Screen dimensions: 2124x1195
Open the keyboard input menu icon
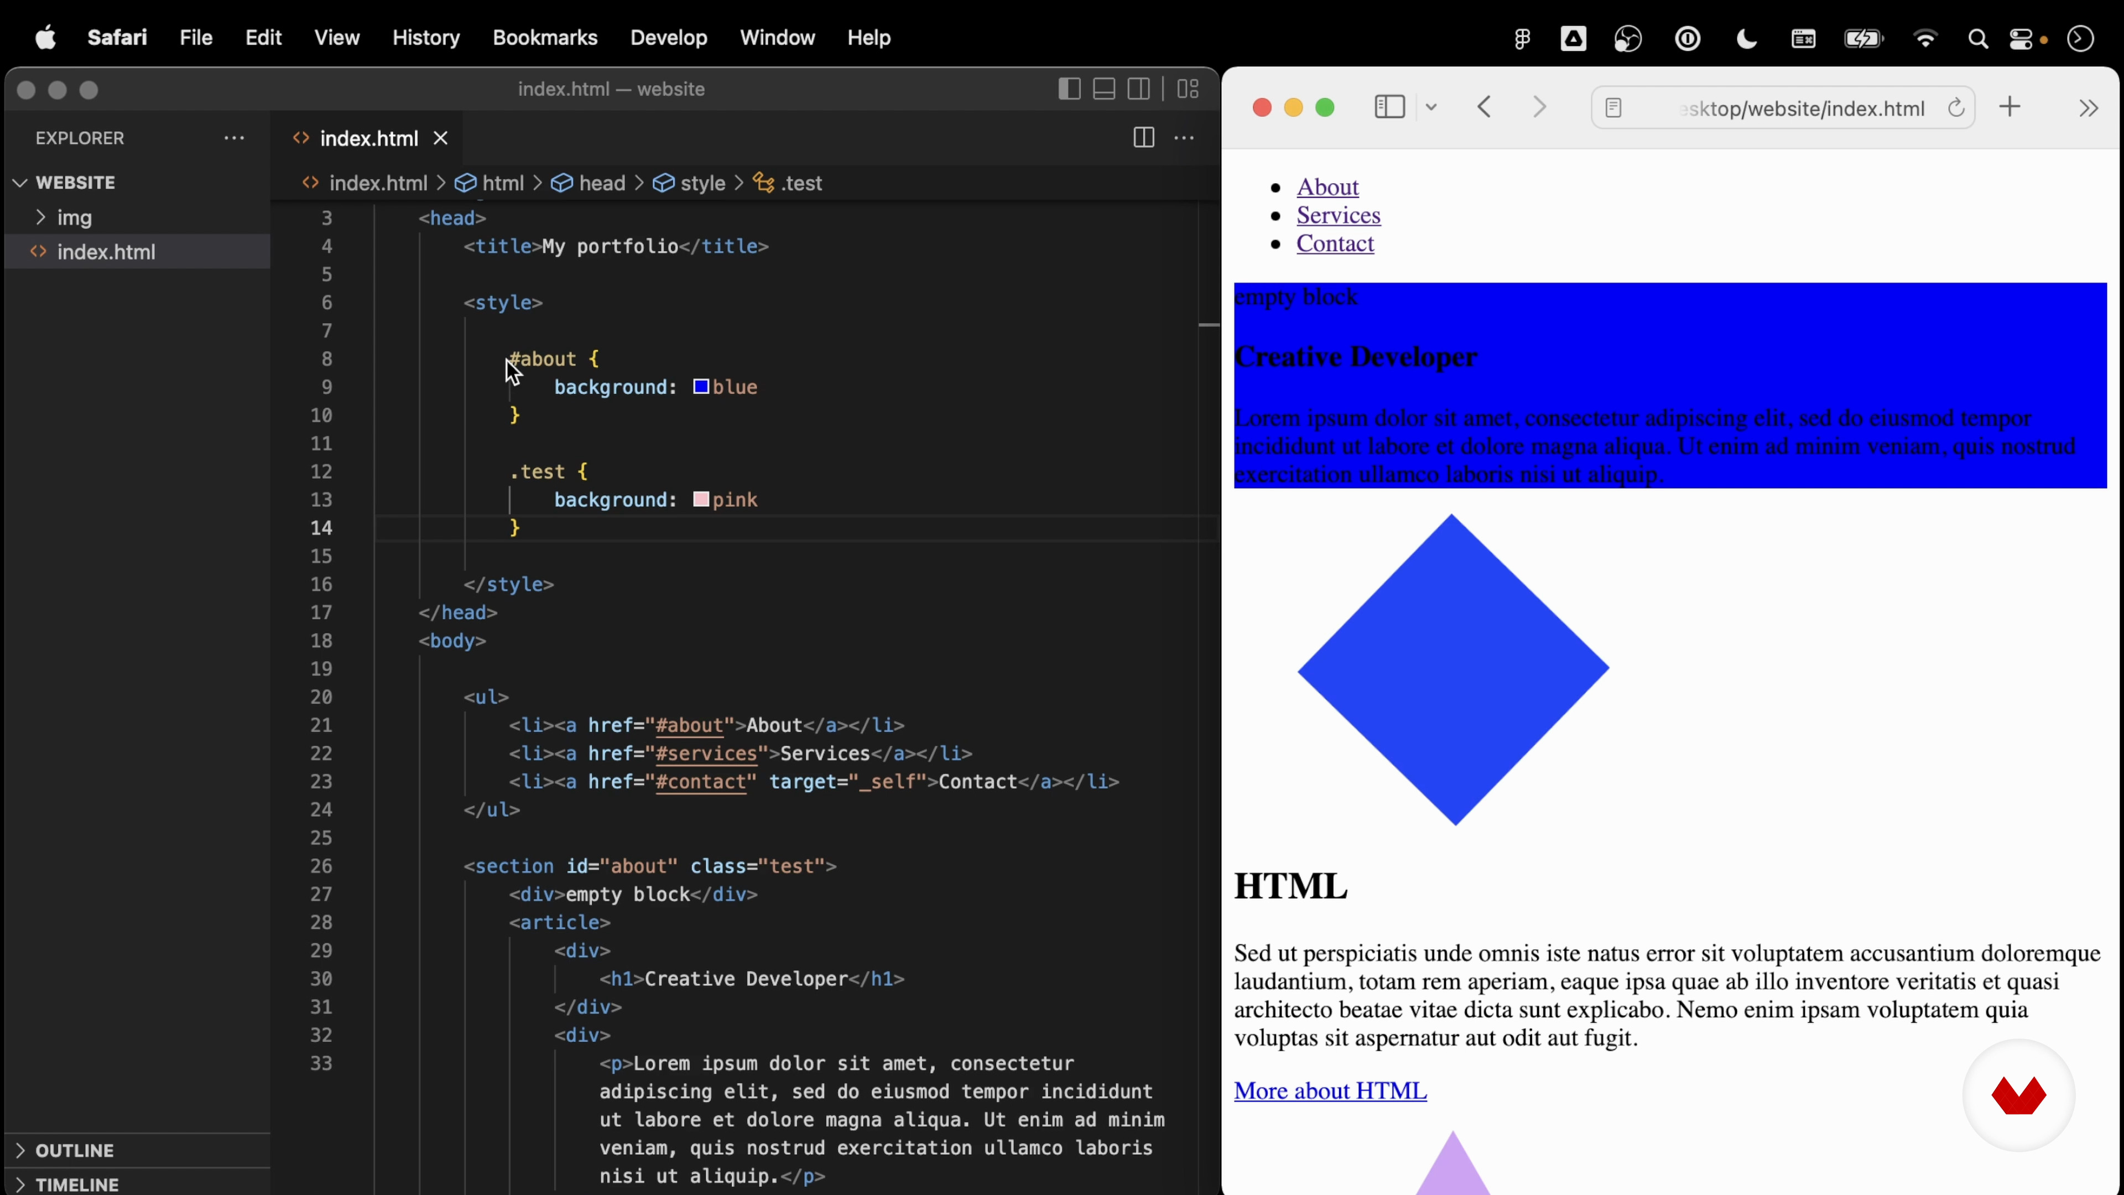pos(1803,39)
